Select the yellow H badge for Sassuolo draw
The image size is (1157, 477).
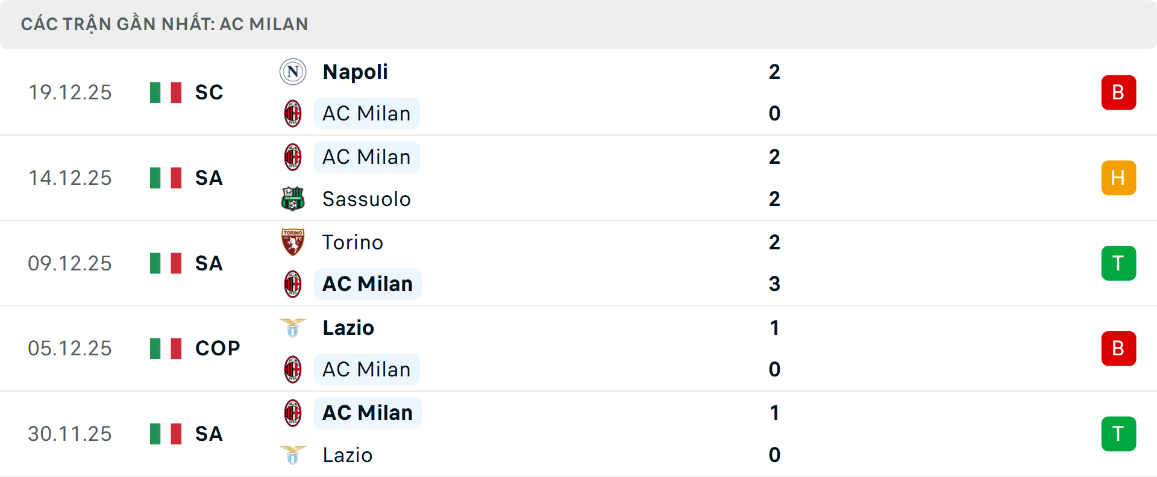(x=1118, y=178)
